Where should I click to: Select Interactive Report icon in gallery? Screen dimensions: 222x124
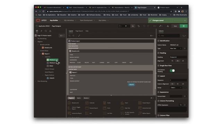pos(69,113)
